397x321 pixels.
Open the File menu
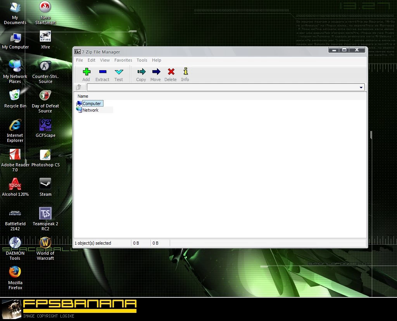[x=79, y=60]
